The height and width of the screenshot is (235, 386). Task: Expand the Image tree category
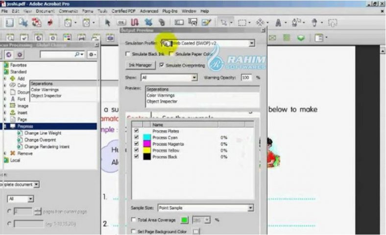pos(5,106)
